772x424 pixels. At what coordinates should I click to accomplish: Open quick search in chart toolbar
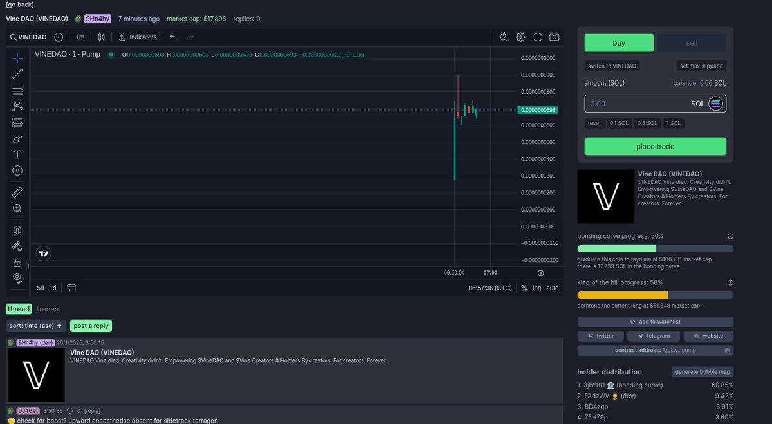click(x=504, y=37)
